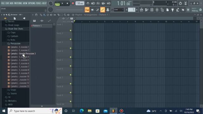
Task: Open the Playlist view icon
Action: [x=141, y=10]
